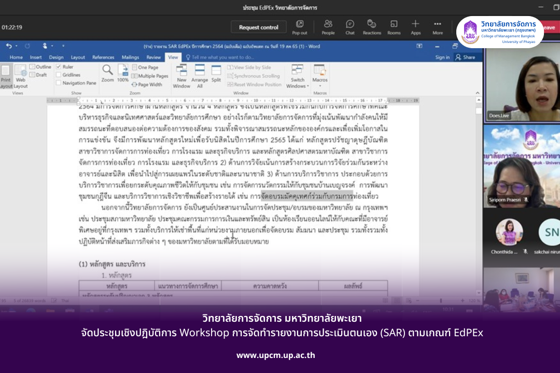Open the Insert tab
Screen dimensions: 560x373
tap(36, 57)
